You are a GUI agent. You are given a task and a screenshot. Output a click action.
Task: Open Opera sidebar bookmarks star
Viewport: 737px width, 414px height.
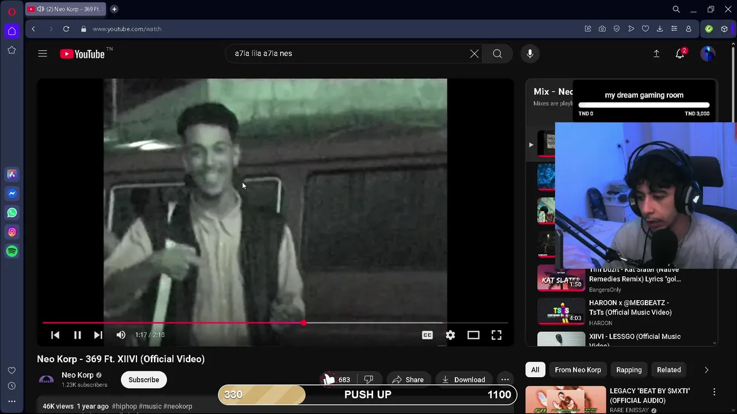click(x=12, y=50)
